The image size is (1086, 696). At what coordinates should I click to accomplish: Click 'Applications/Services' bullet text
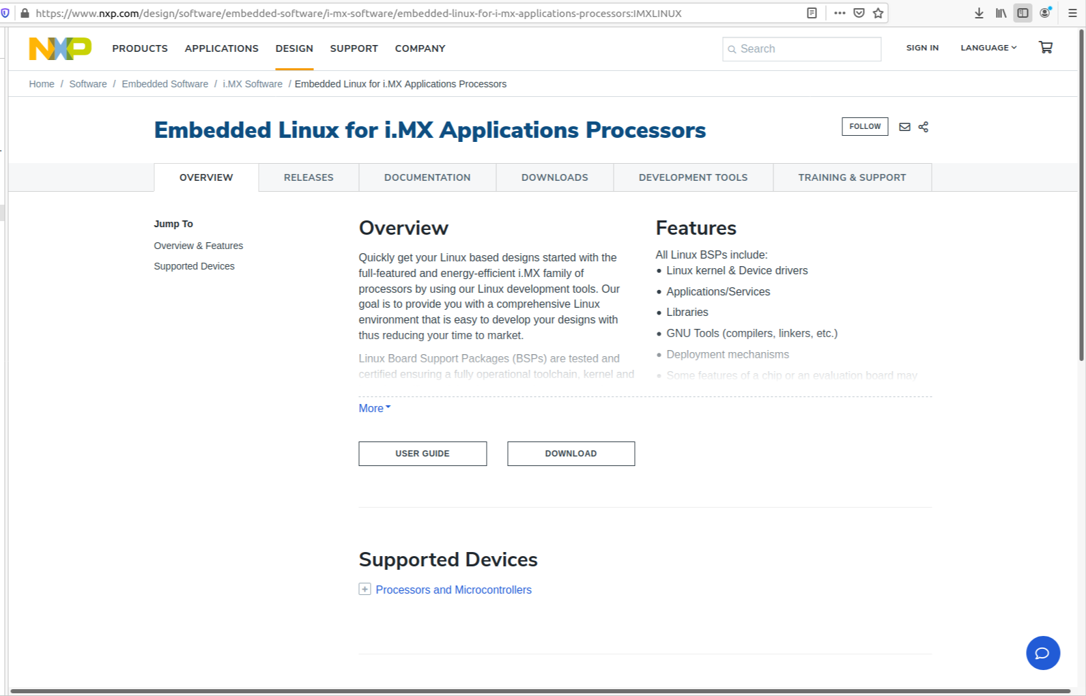coord(718,292)
